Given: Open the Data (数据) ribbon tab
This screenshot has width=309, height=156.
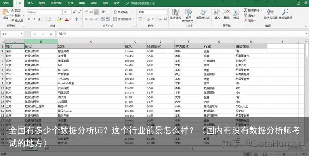Looking at the screenshot, I should 82,3.
